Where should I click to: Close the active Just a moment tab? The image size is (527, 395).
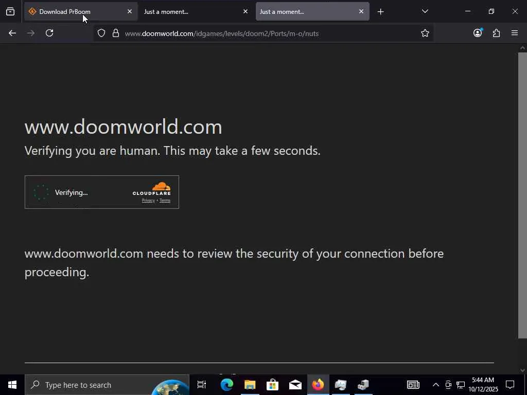(x=361, y=11)
